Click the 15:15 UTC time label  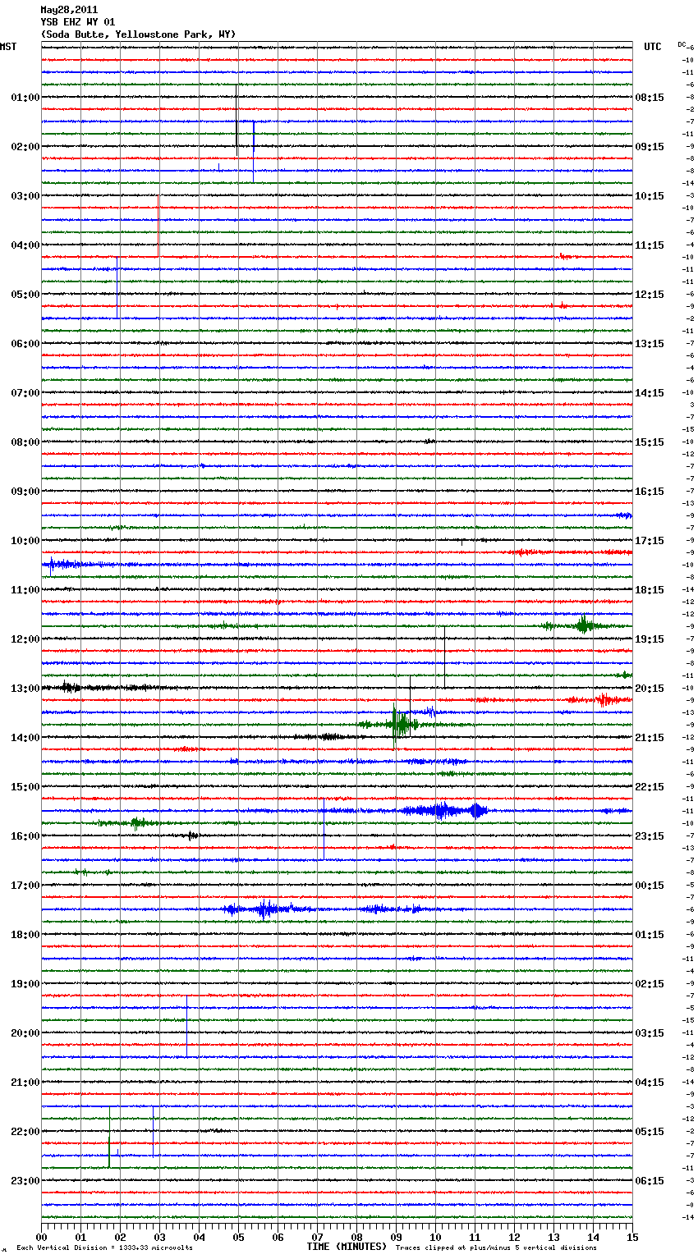(x=650, y=442)
